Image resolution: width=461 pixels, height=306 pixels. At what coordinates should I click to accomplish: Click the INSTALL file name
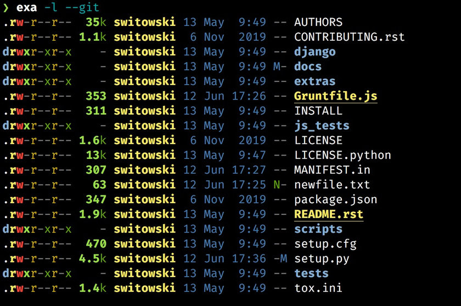click(x=318, y=111)
